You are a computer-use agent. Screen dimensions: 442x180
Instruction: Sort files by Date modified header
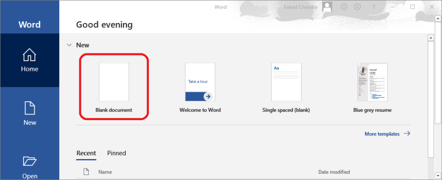[x=334, y=172]
